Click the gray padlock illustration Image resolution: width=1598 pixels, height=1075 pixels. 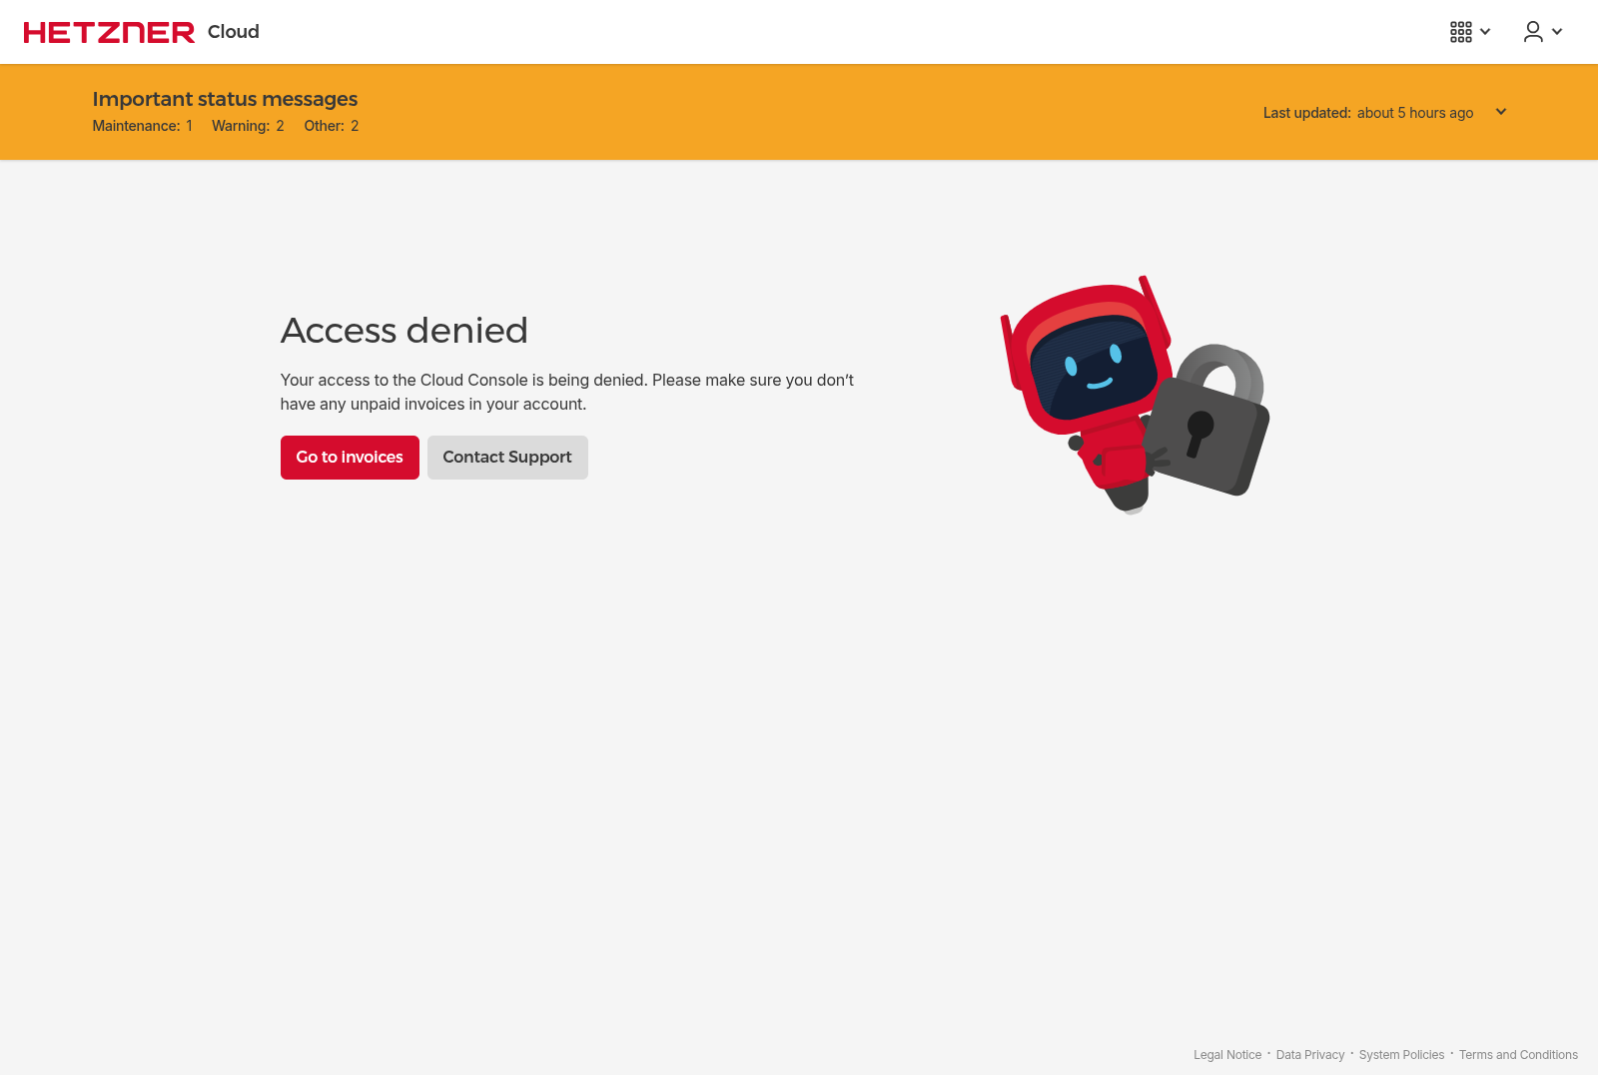pos(1210,425)
